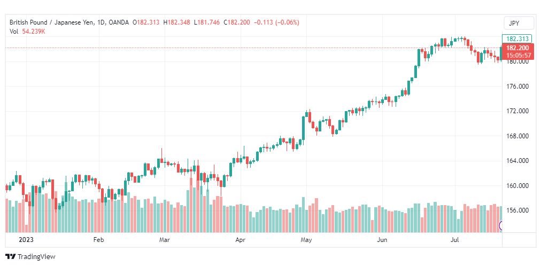
Task: Open the 1D interval label in legend
Action: [100, 22]
